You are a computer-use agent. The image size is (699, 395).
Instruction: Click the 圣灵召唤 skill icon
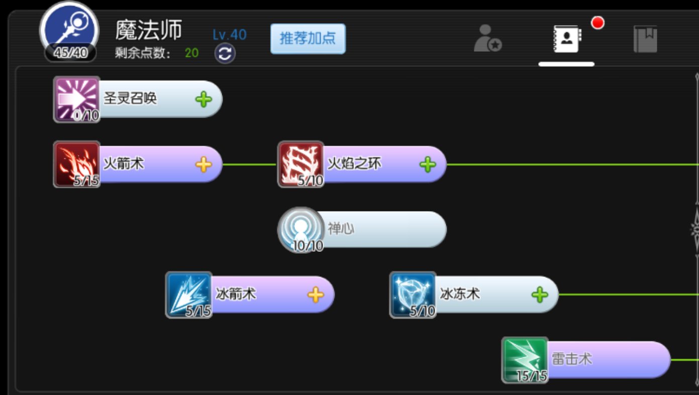point(77,100)
